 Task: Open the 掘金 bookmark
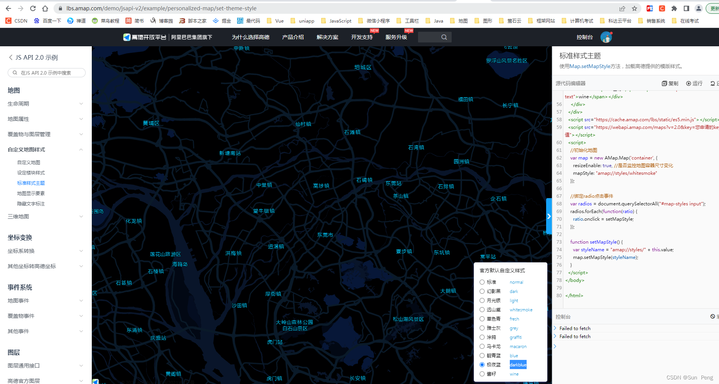[x=222, y=21]
